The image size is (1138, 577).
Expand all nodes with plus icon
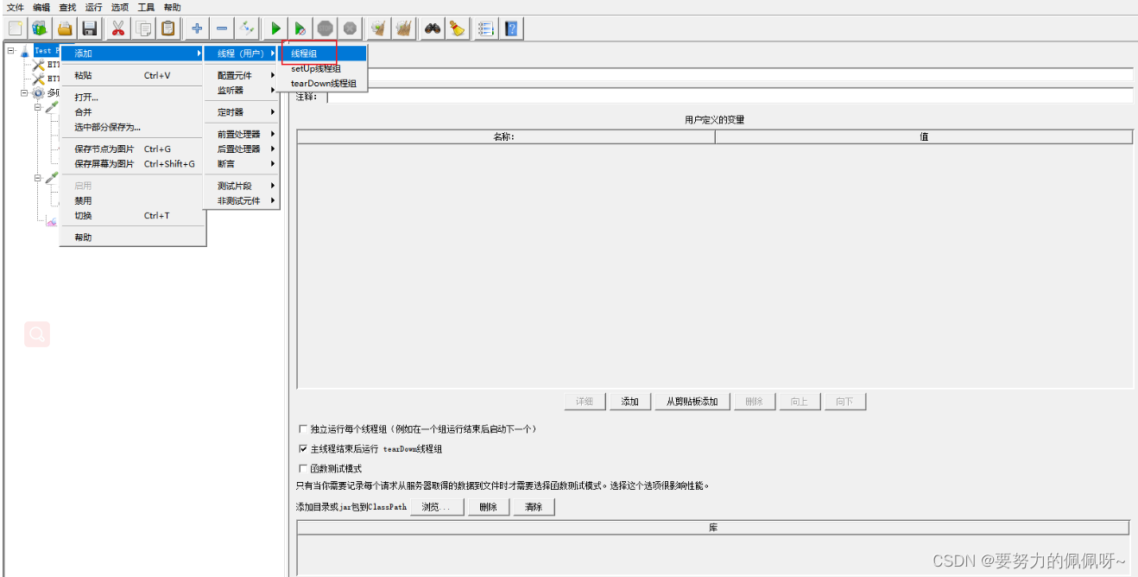coord(197,29)
